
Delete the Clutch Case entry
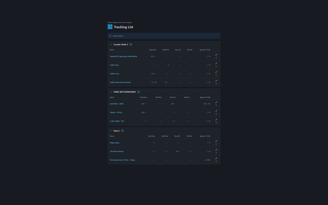(x=216, y=67)
